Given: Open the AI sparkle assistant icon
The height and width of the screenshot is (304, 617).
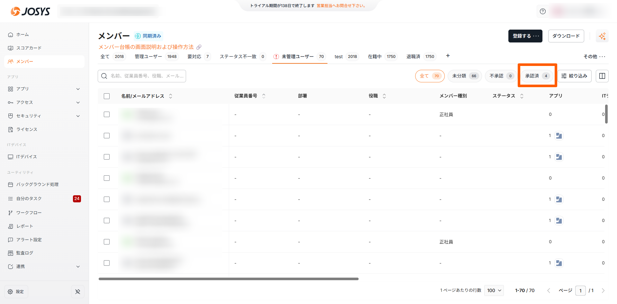Looking at the screenshot, I should pos(602,36).
